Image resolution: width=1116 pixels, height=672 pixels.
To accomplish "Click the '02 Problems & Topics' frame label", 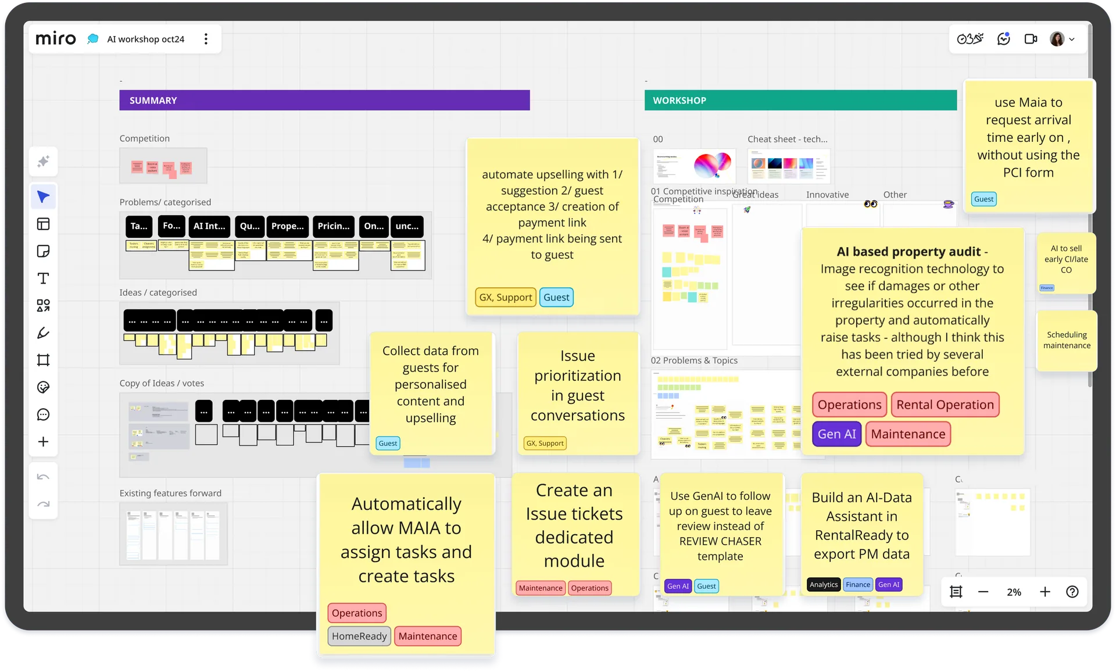I will [694, 360].
